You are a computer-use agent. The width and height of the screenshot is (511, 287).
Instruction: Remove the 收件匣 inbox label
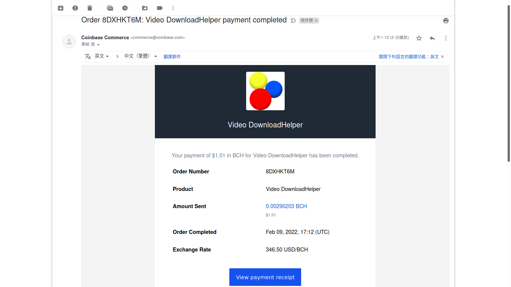316,21
